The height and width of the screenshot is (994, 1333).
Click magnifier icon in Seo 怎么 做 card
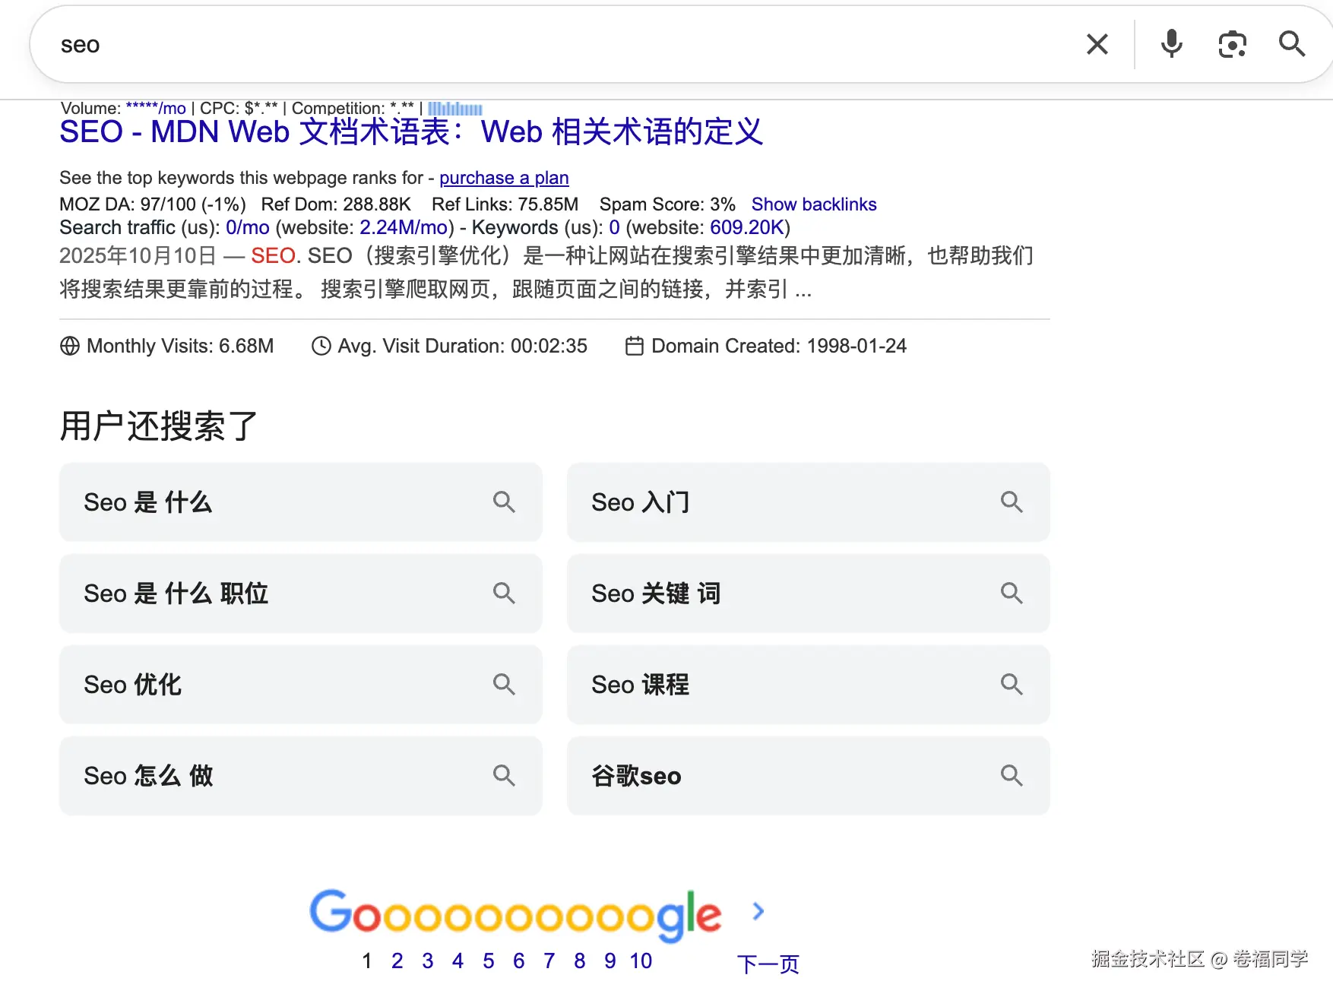[x=504, y=775]
